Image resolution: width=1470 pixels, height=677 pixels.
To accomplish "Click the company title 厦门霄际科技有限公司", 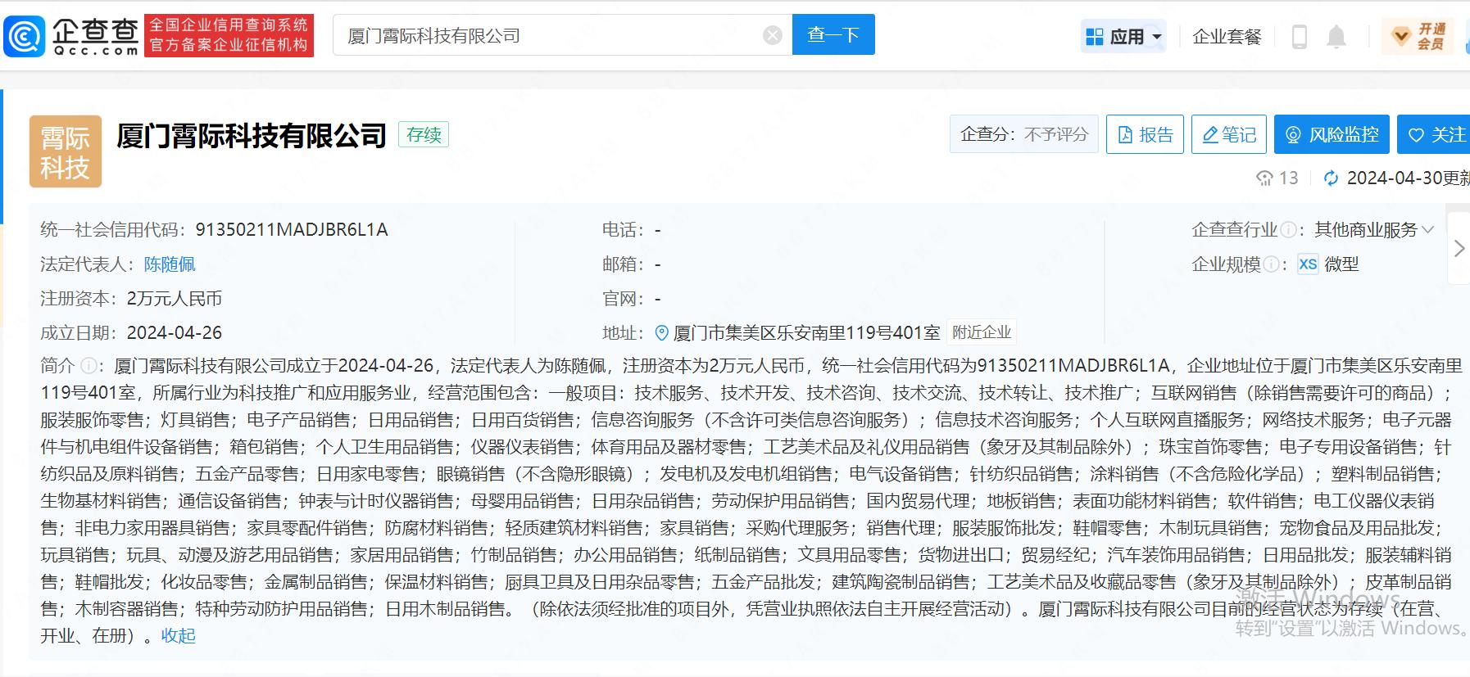I will pos(252,135).
